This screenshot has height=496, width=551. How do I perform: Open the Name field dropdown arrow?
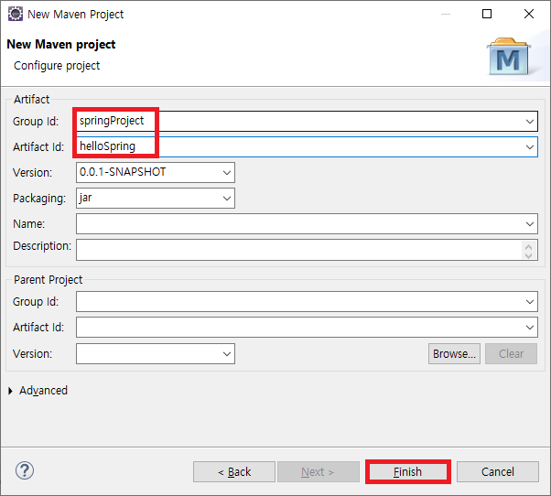click(530, 224)
